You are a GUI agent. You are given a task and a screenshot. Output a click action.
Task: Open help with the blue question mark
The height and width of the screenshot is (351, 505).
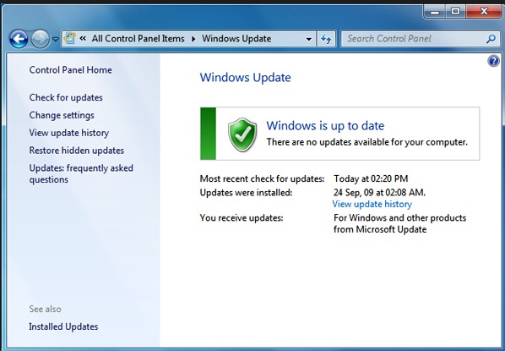[x=494, y=61]
